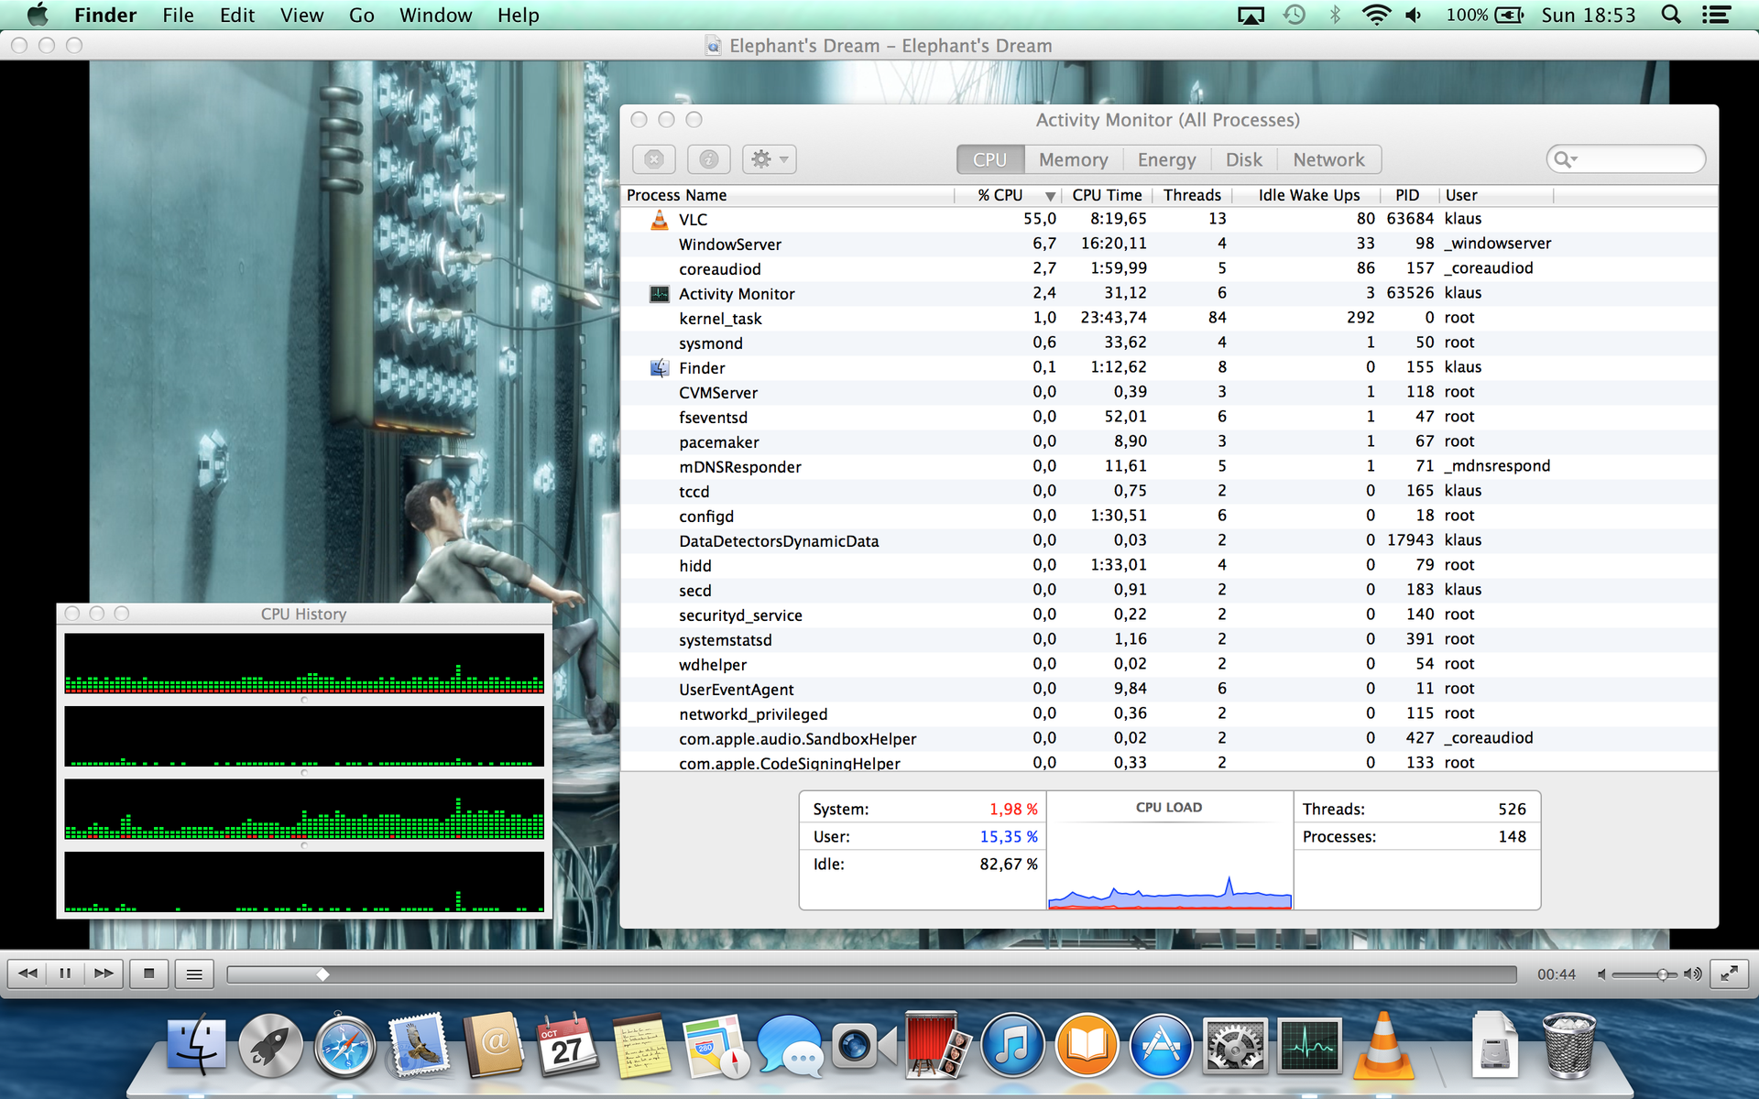1759x1099 pixels.
Task: Open iTunes from the Dock
Action: click(1012, 1046)
